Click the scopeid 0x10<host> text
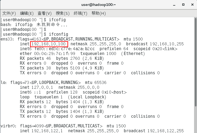The height and width of the screenshot is (133, 197). point(104,92)
